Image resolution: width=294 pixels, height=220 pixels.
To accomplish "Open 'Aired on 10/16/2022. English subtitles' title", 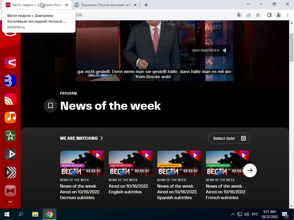I will (129, 189).
